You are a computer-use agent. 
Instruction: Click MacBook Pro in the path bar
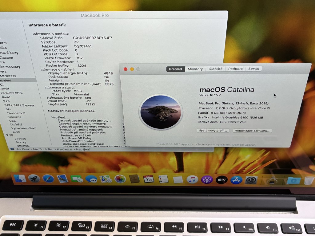point(43,149)
